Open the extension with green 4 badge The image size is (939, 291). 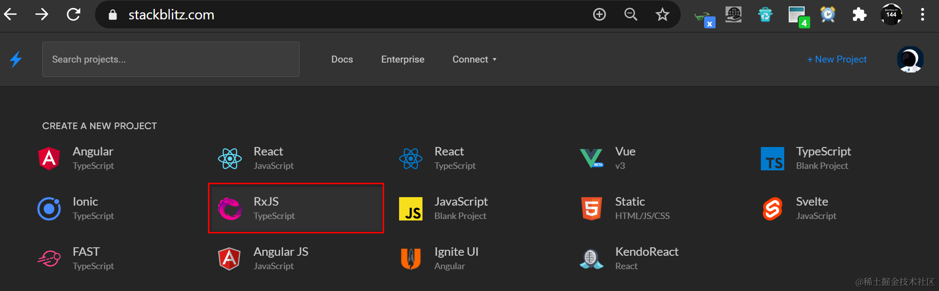pyautogui.click(x=799, y=16)
